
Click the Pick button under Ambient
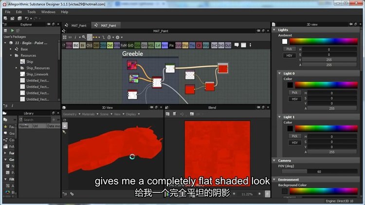tap(289, 49)
